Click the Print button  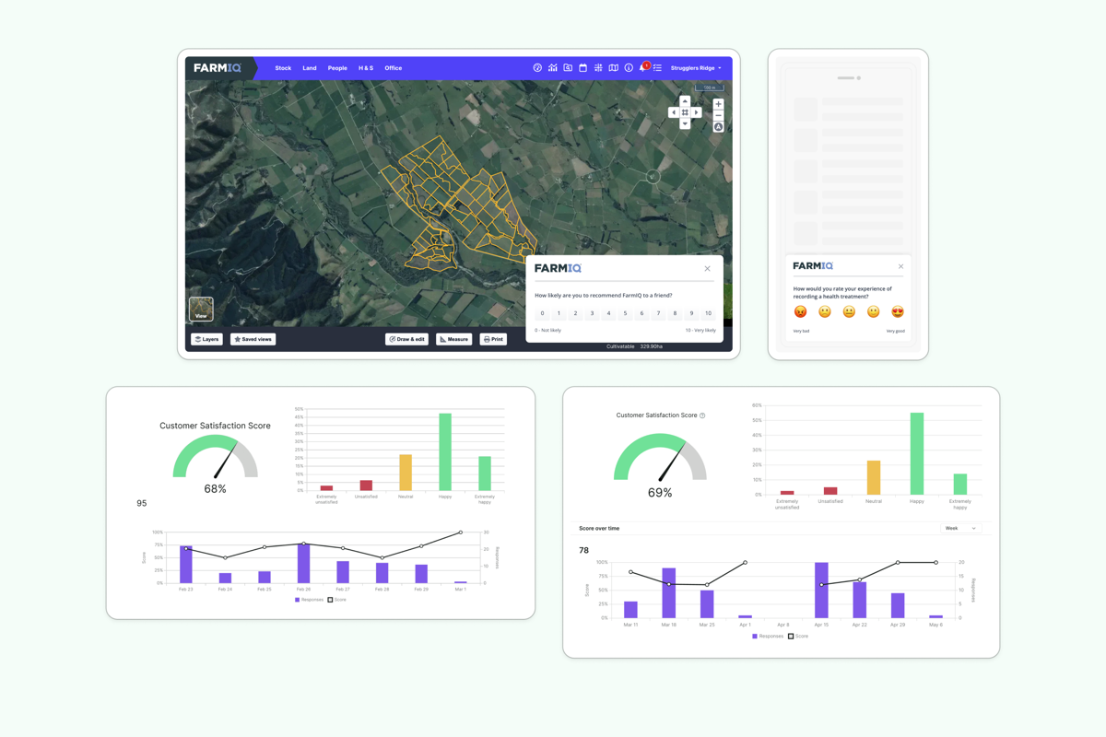[493, 339]
